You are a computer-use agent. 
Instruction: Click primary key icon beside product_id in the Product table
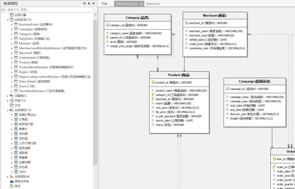[153, 82]
